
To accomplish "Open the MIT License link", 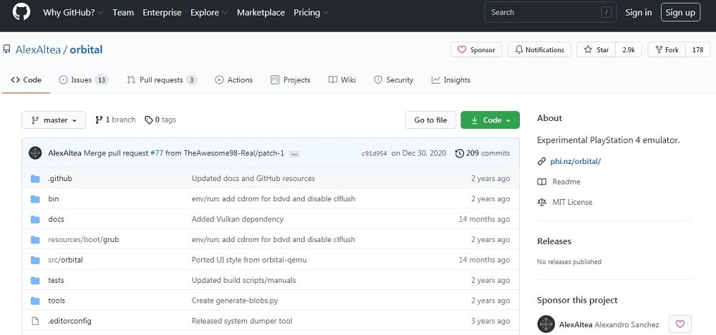I will (x=572, y=202).
